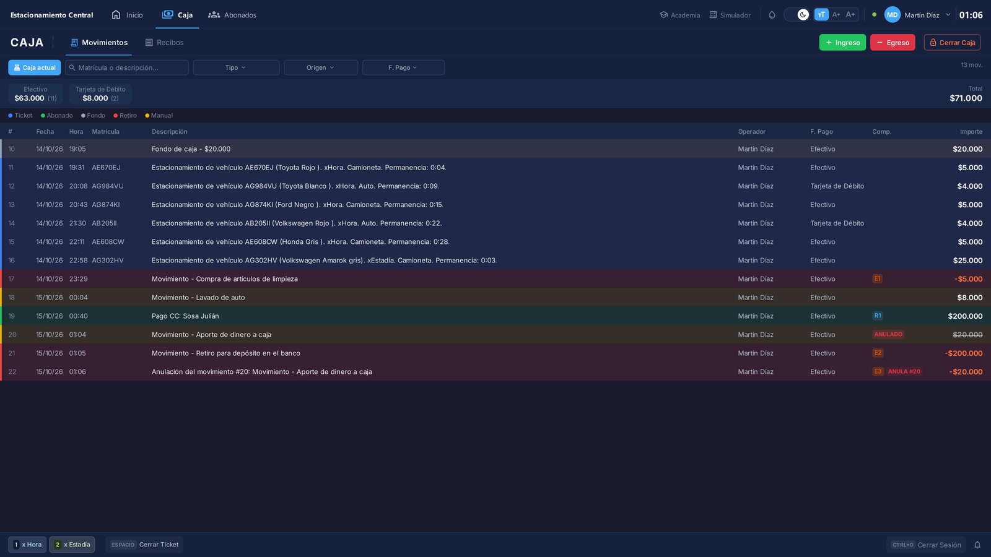Select the 2 x Estadía shortcut button

72,545
